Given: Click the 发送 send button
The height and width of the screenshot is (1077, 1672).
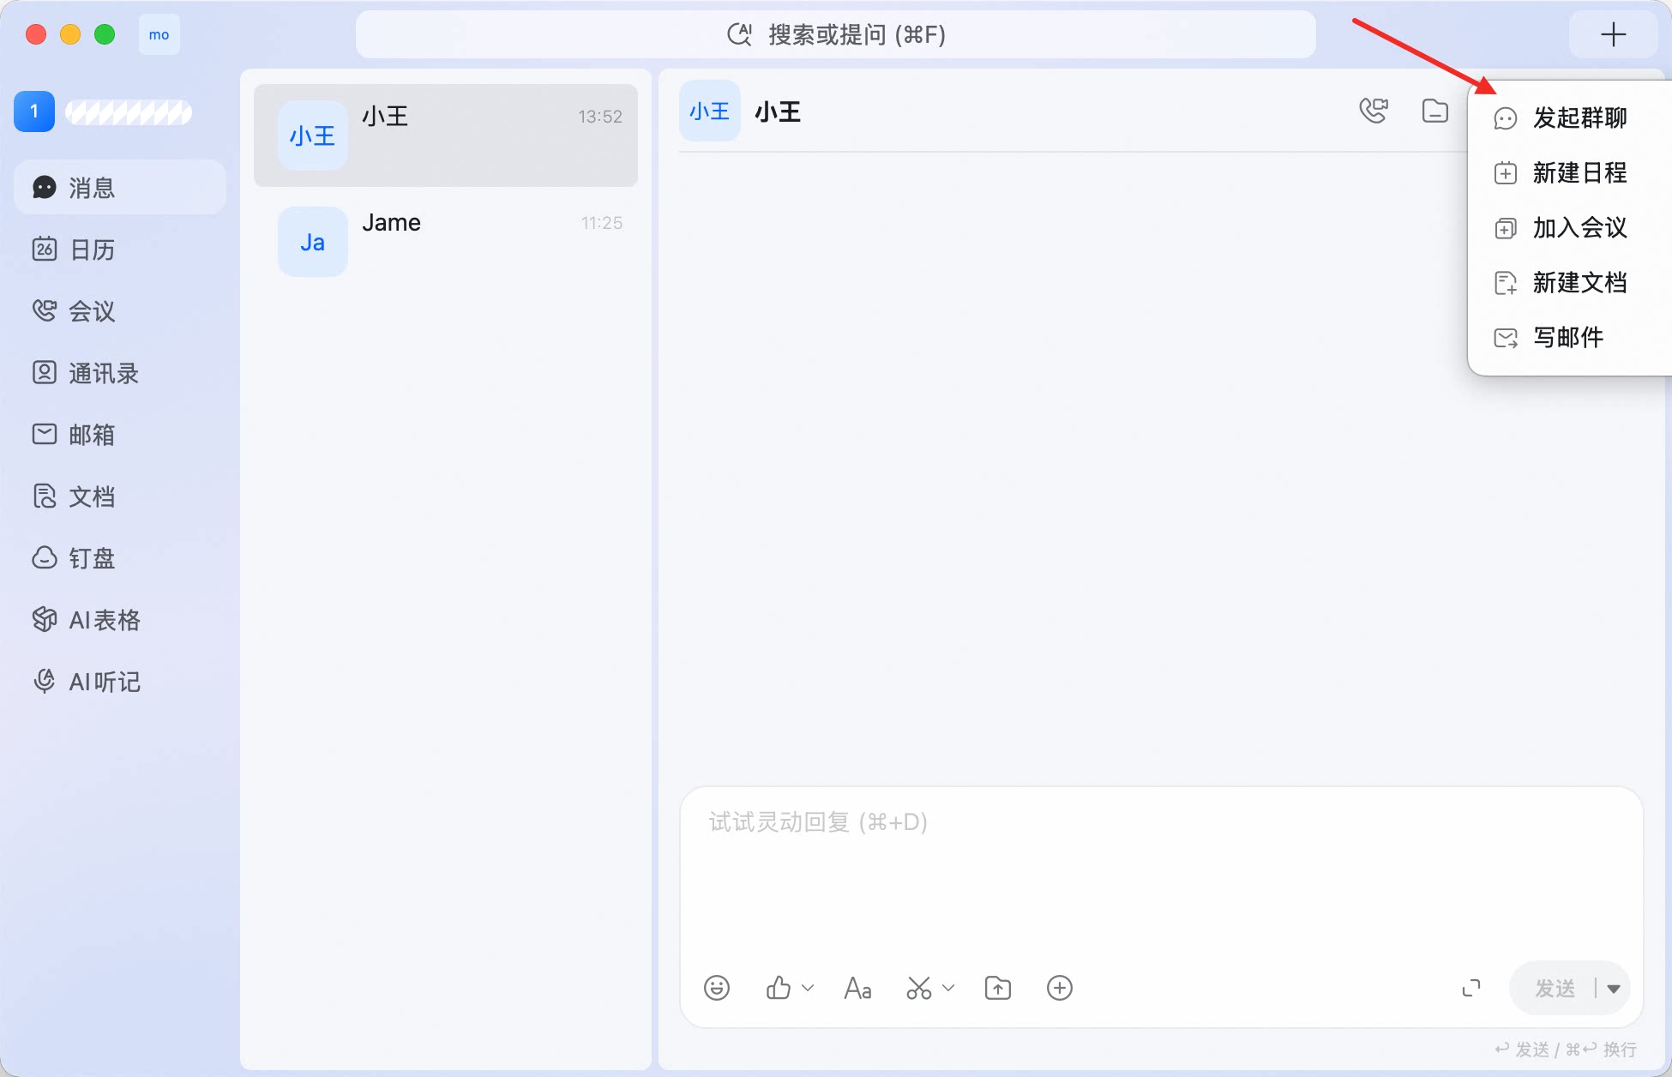Looking at the screenshot, I should (1554, 989).
